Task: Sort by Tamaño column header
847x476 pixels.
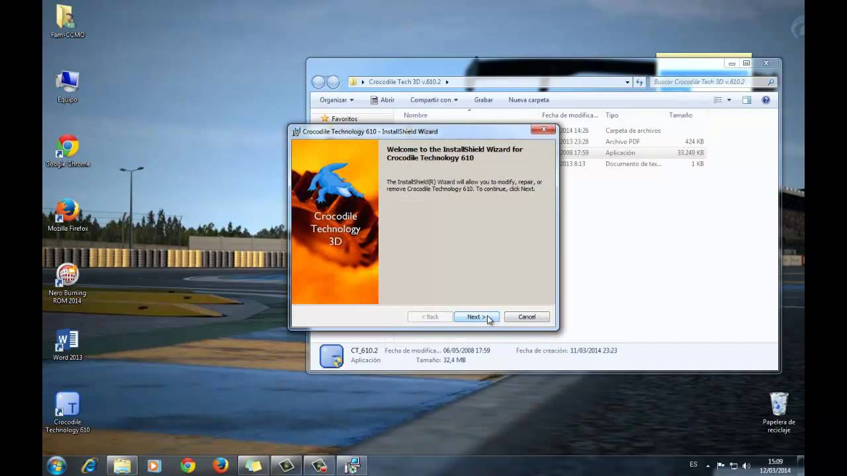Action: pos(680,115)
